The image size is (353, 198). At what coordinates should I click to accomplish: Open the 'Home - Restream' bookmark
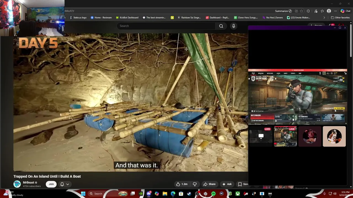tap(101, 18)
